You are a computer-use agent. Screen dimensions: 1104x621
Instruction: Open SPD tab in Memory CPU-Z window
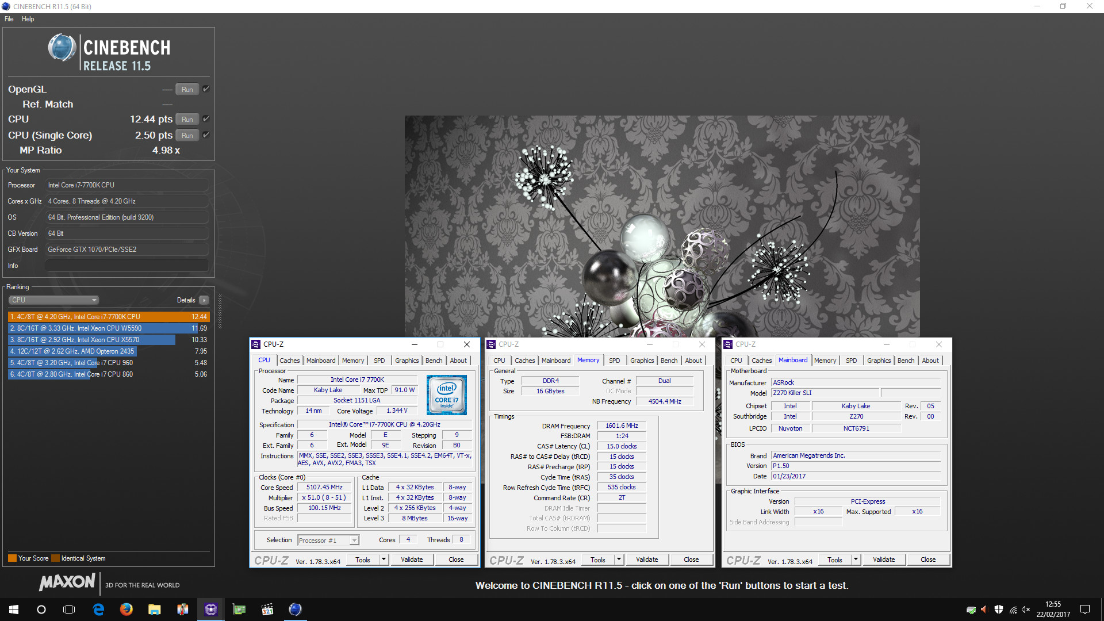615,361
